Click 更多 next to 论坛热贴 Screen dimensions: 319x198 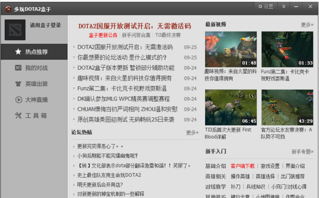click(x=192, y=133)
